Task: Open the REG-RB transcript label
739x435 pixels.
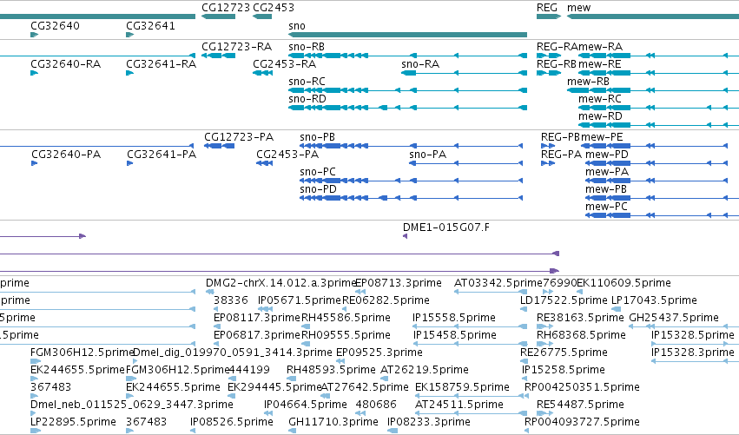Action: click(x=557, y=64)
